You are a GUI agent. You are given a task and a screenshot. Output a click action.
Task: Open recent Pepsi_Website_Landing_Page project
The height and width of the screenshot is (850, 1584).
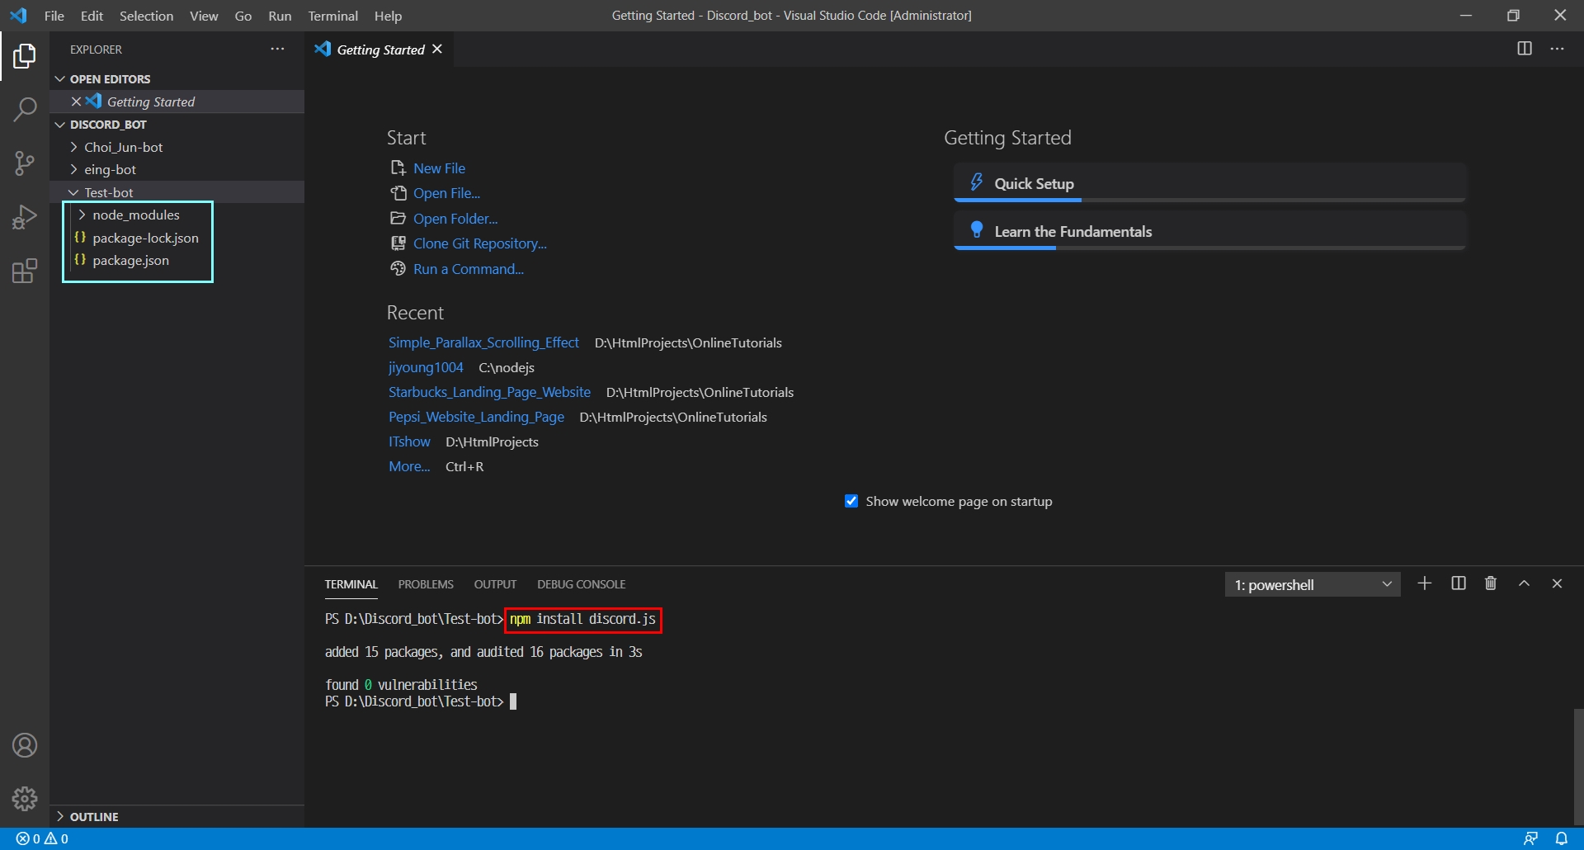[x=476, y=417]
